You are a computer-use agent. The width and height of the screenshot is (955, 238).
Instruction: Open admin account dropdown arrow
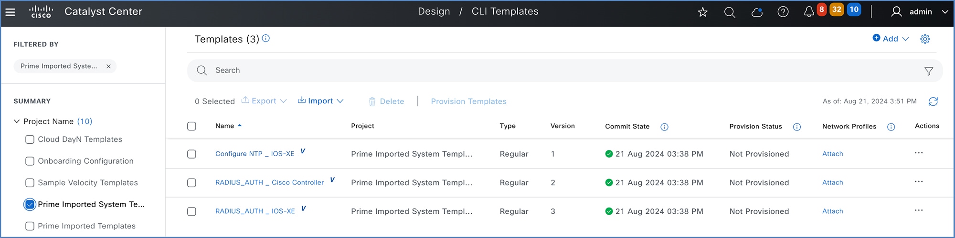(944, 12)
